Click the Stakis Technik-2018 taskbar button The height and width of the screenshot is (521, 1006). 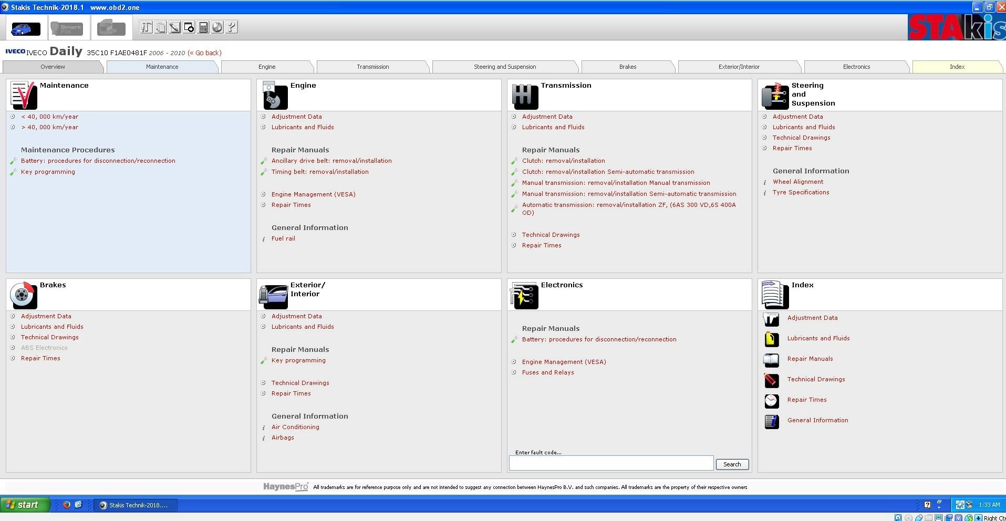click(136, 505)
